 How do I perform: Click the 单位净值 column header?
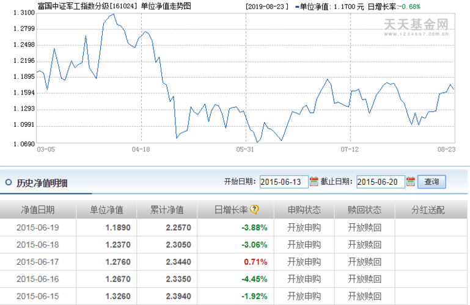[106, 210]
